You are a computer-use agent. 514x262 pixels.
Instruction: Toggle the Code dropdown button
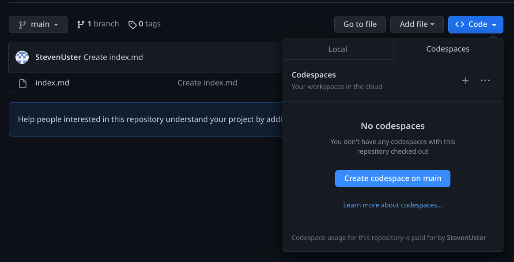[x=476, y=25]
